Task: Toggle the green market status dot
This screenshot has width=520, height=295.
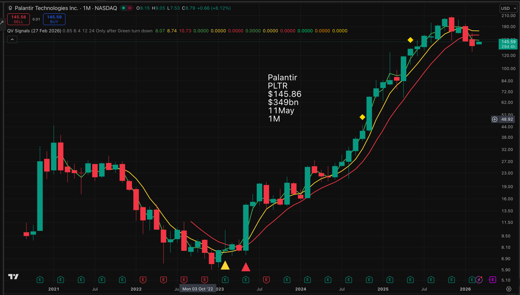Action: point(124,8)
